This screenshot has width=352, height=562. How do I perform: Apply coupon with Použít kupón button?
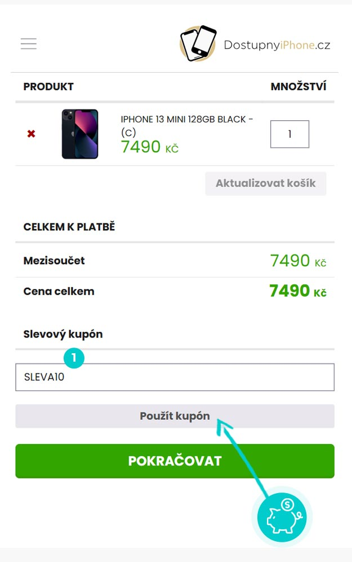point(175,416)
